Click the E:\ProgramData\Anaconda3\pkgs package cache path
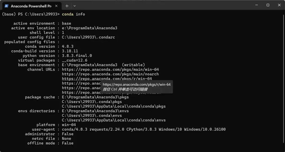 coord(95,97)
